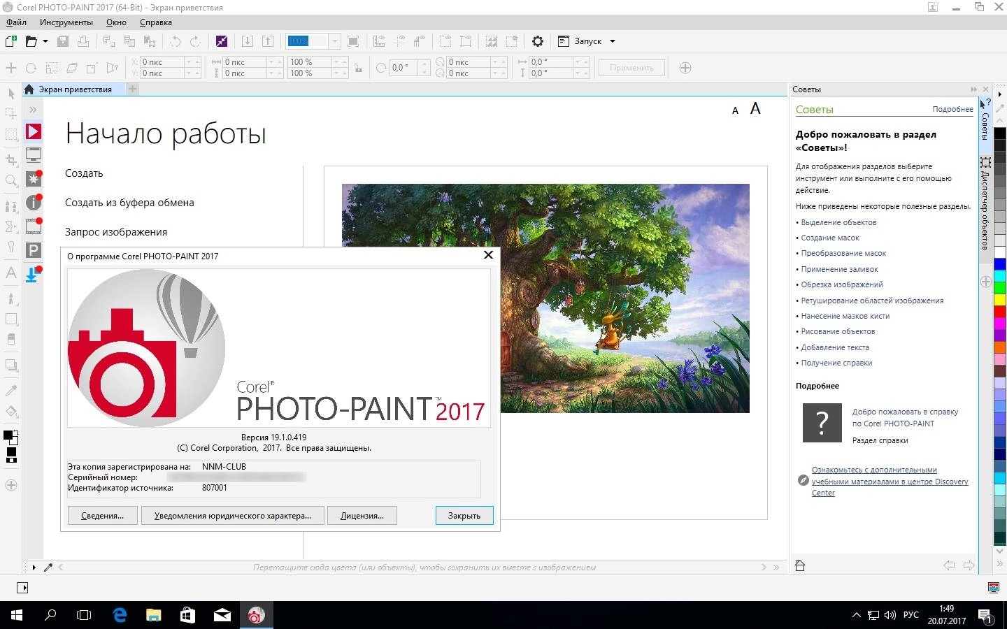Toggle rulers display in toolbar
The height and width of the screenshot is (629, 1007).
click(x=378, y=41)
